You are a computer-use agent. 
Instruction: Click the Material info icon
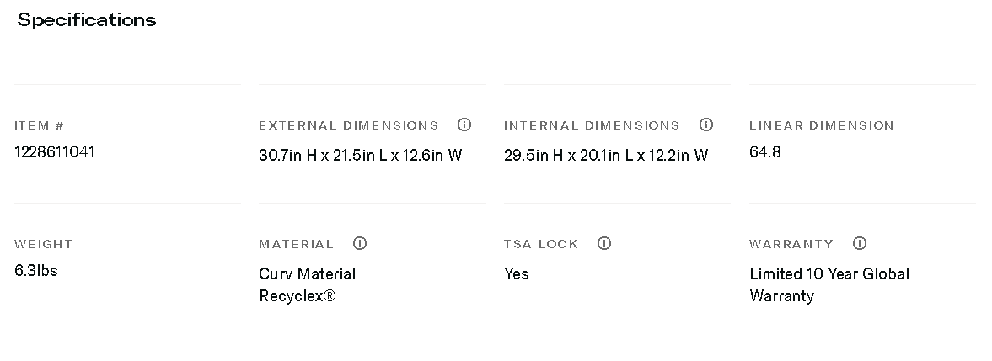click(360, 243)
